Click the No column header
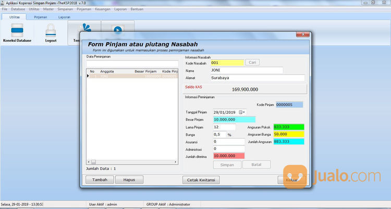 tap(92, 71)
